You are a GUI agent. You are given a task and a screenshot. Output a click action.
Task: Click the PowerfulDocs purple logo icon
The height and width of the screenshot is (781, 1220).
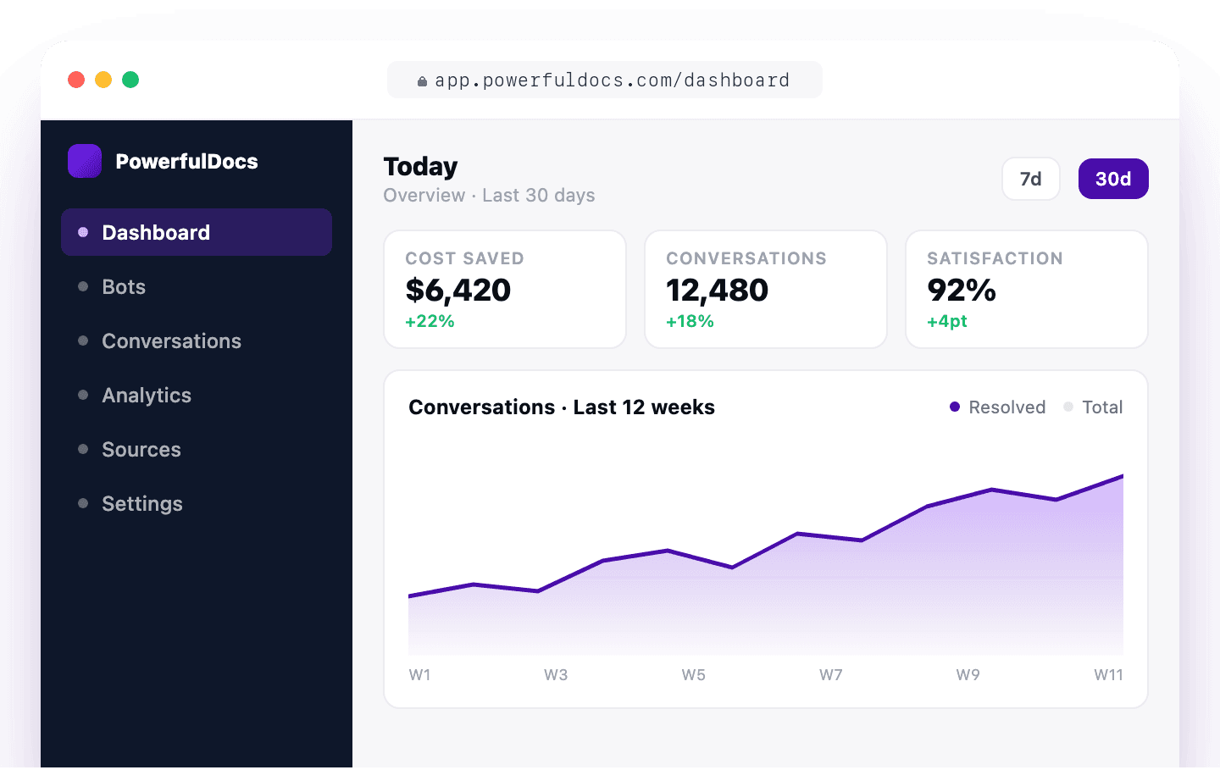pos(85,161)
